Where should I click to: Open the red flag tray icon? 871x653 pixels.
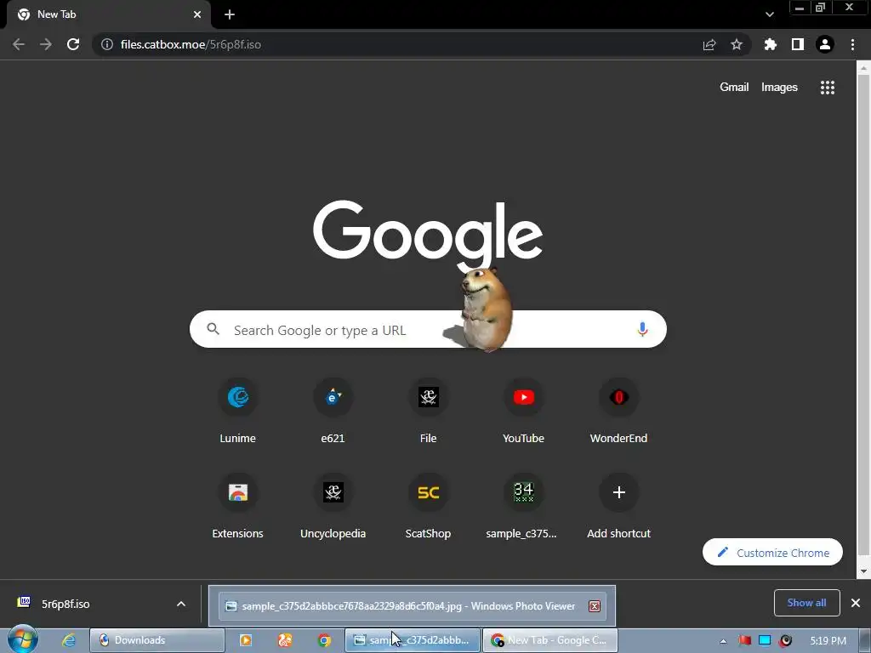click(x=744, y=641)
